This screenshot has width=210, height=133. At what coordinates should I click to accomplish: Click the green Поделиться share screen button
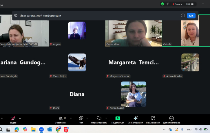pyautogui.click(x=118, y=120)
